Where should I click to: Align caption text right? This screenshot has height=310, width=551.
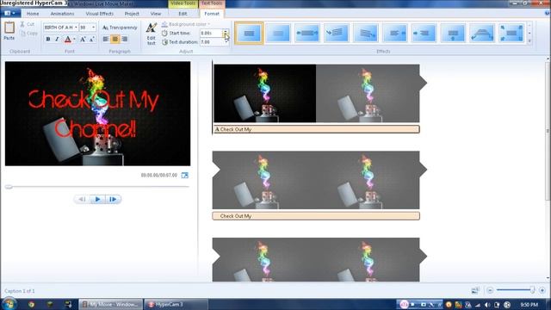pos(124,39)
